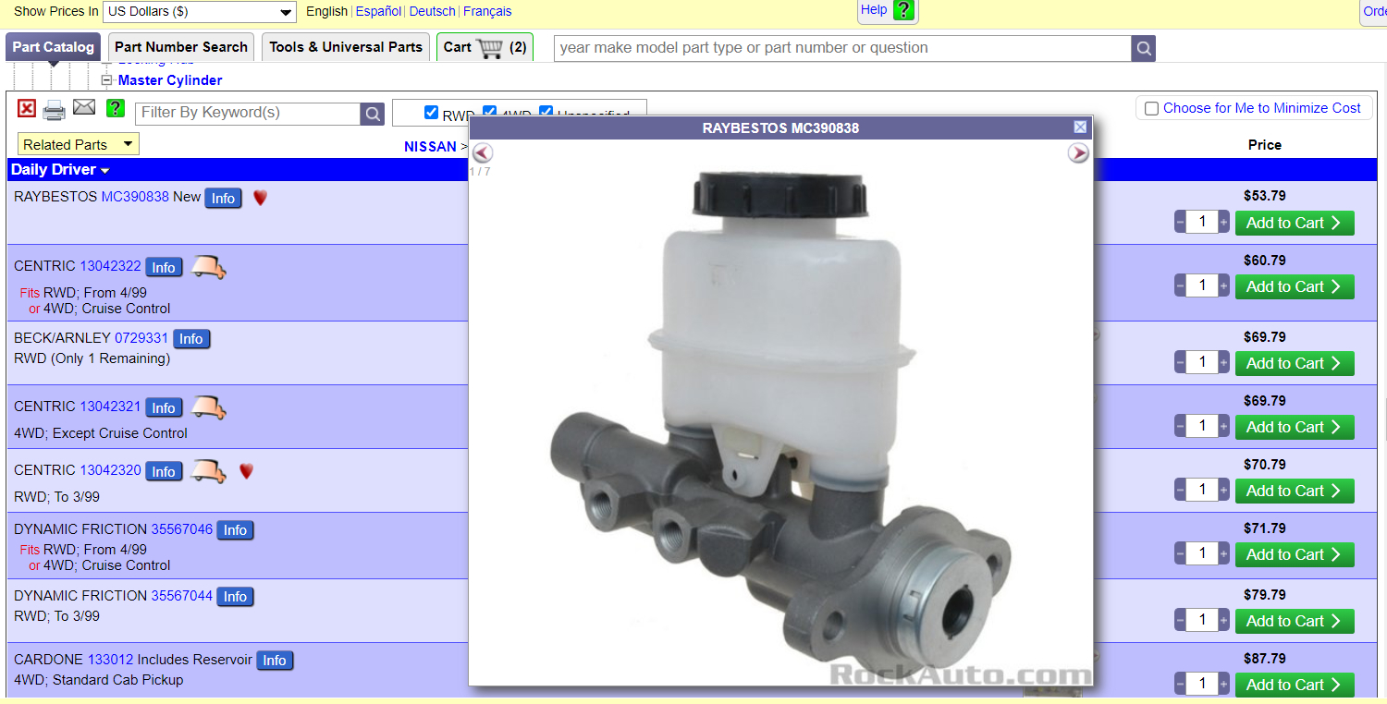
Task: Advance to the next image in the RAYBESTOS popup
Action: 1078,153
